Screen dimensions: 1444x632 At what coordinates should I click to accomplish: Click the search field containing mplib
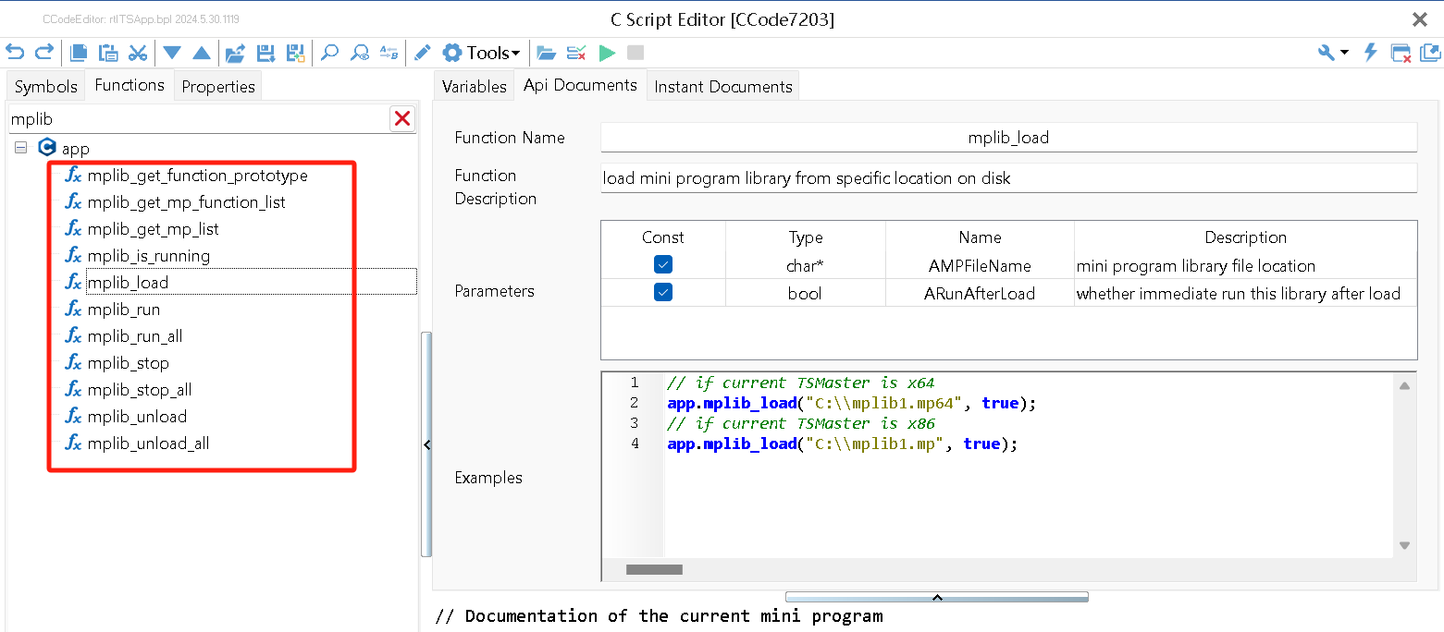click(199, 118)
